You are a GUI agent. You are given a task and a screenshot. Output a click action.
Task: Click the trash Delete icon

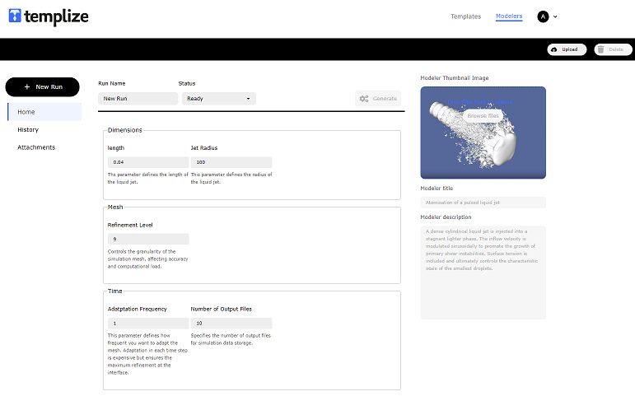(x=600, y=49)
